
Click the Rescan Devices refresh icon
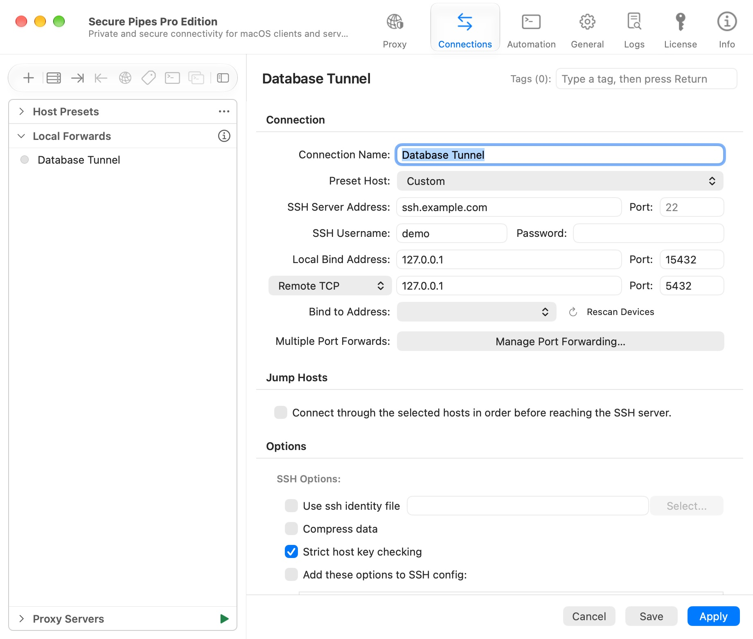pos(573,312)
